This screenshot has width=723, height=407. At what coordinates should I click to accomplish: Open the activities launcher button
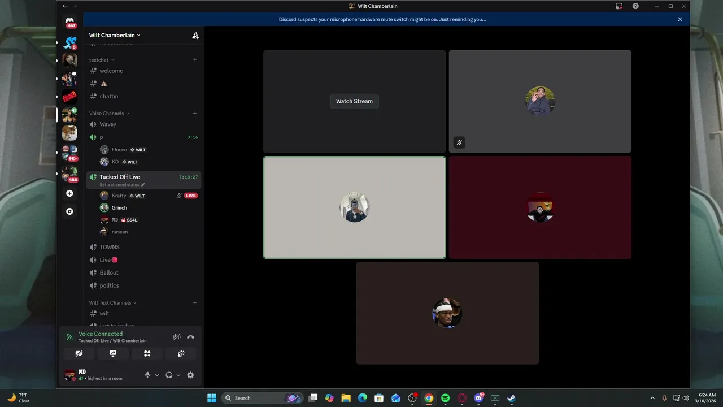tap(147, 353)
